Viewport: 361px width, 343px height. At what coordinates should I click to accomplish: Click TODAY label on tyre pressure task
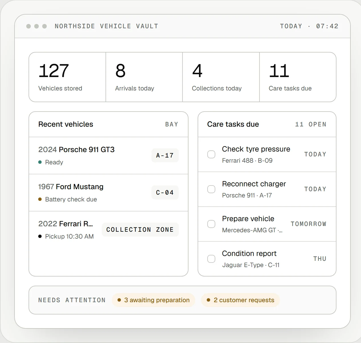[315, 154]
